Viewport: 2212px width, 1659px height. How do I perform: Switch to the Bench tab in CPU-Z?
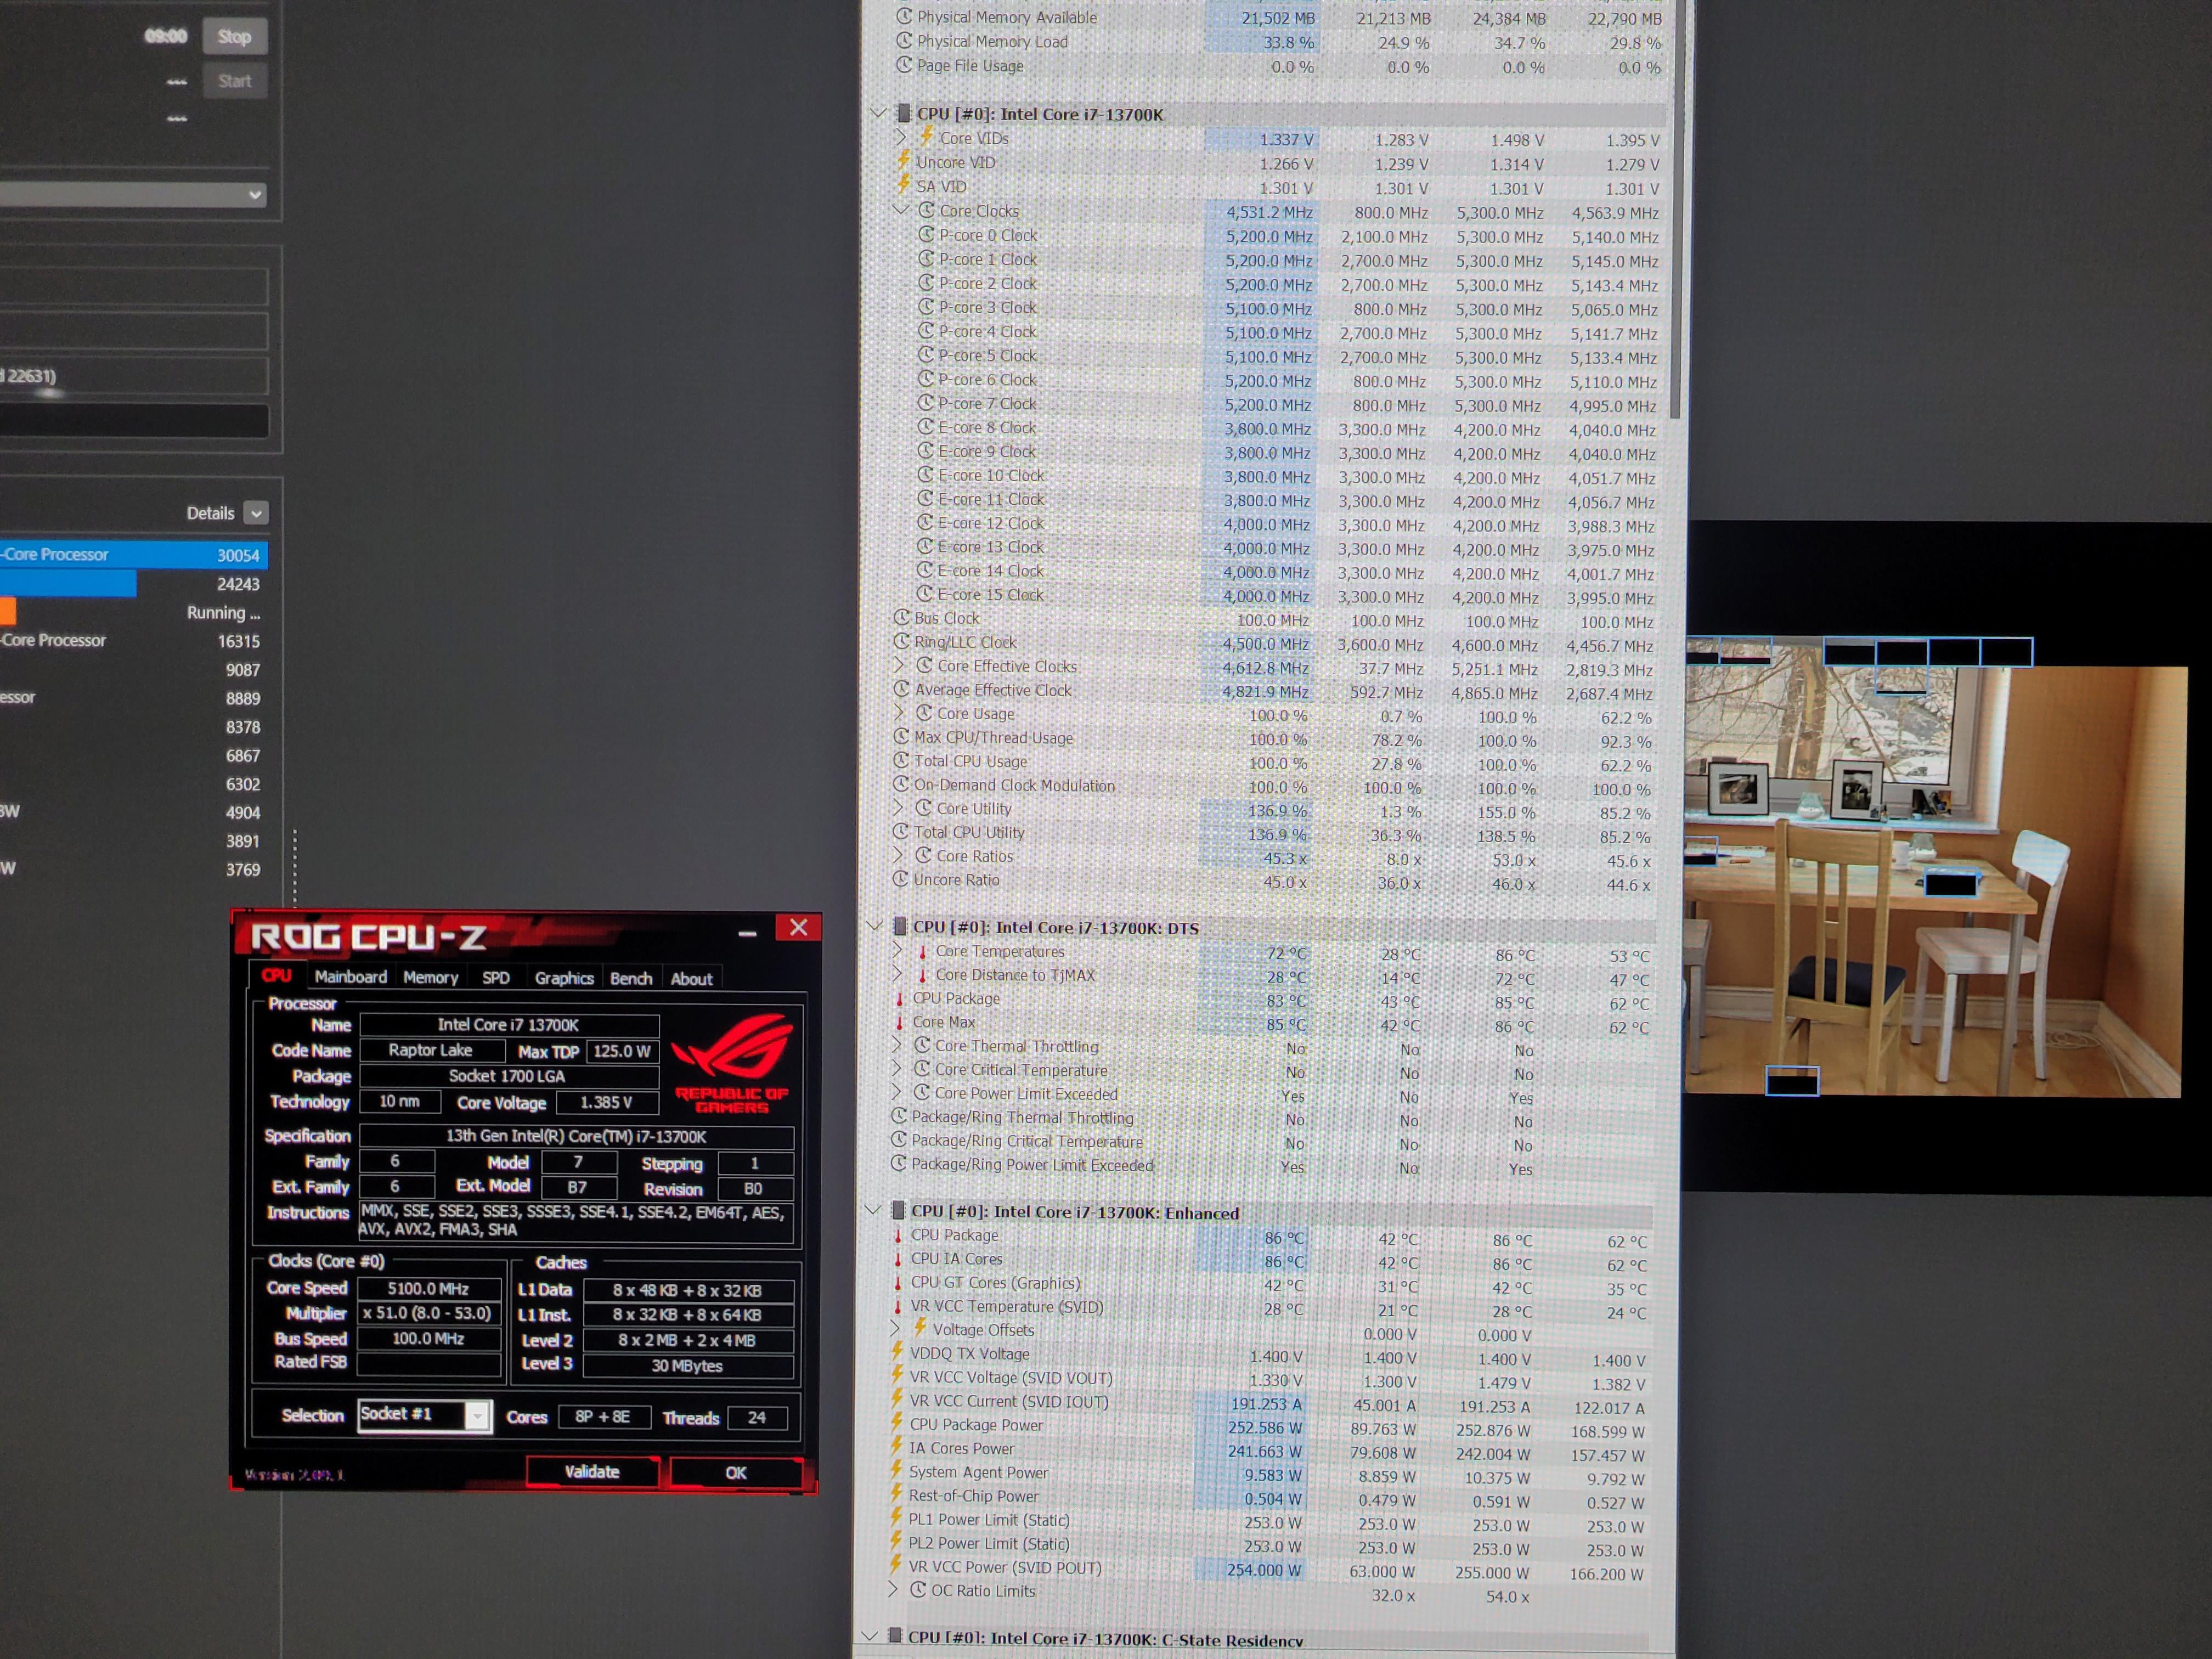pos(631,978)
